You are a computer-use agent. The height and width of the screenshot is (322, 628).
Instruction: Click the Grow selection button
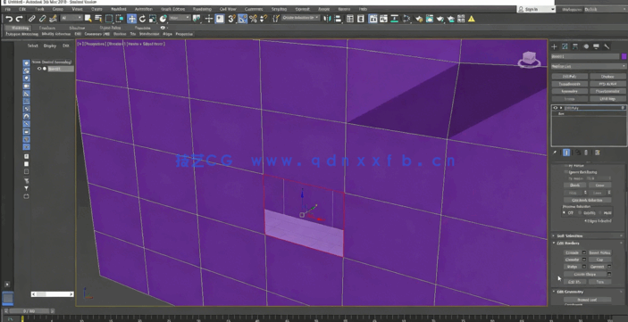[599, 186]
